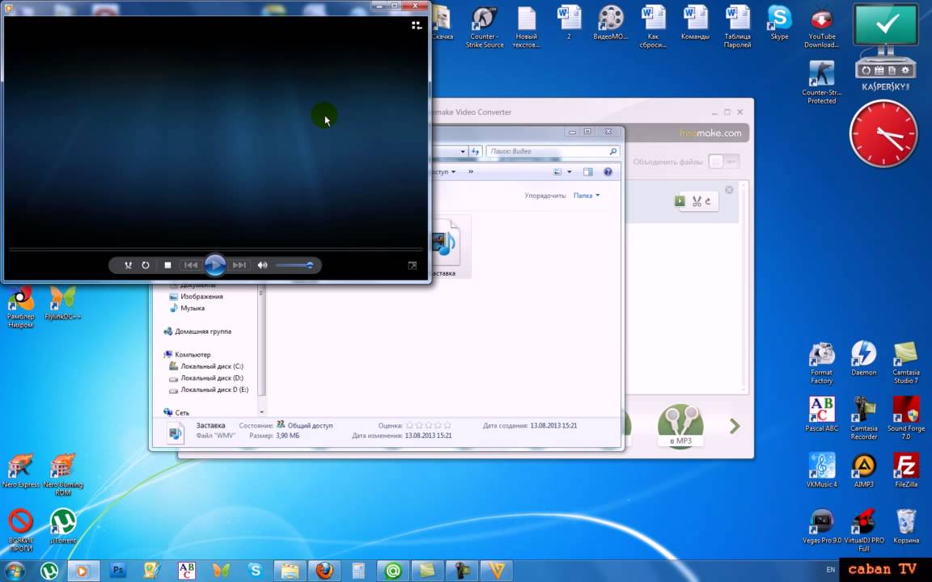Screen dimensions: 932x582
Task: Select the µTorrent desktop icon
Action: point(63,526)
